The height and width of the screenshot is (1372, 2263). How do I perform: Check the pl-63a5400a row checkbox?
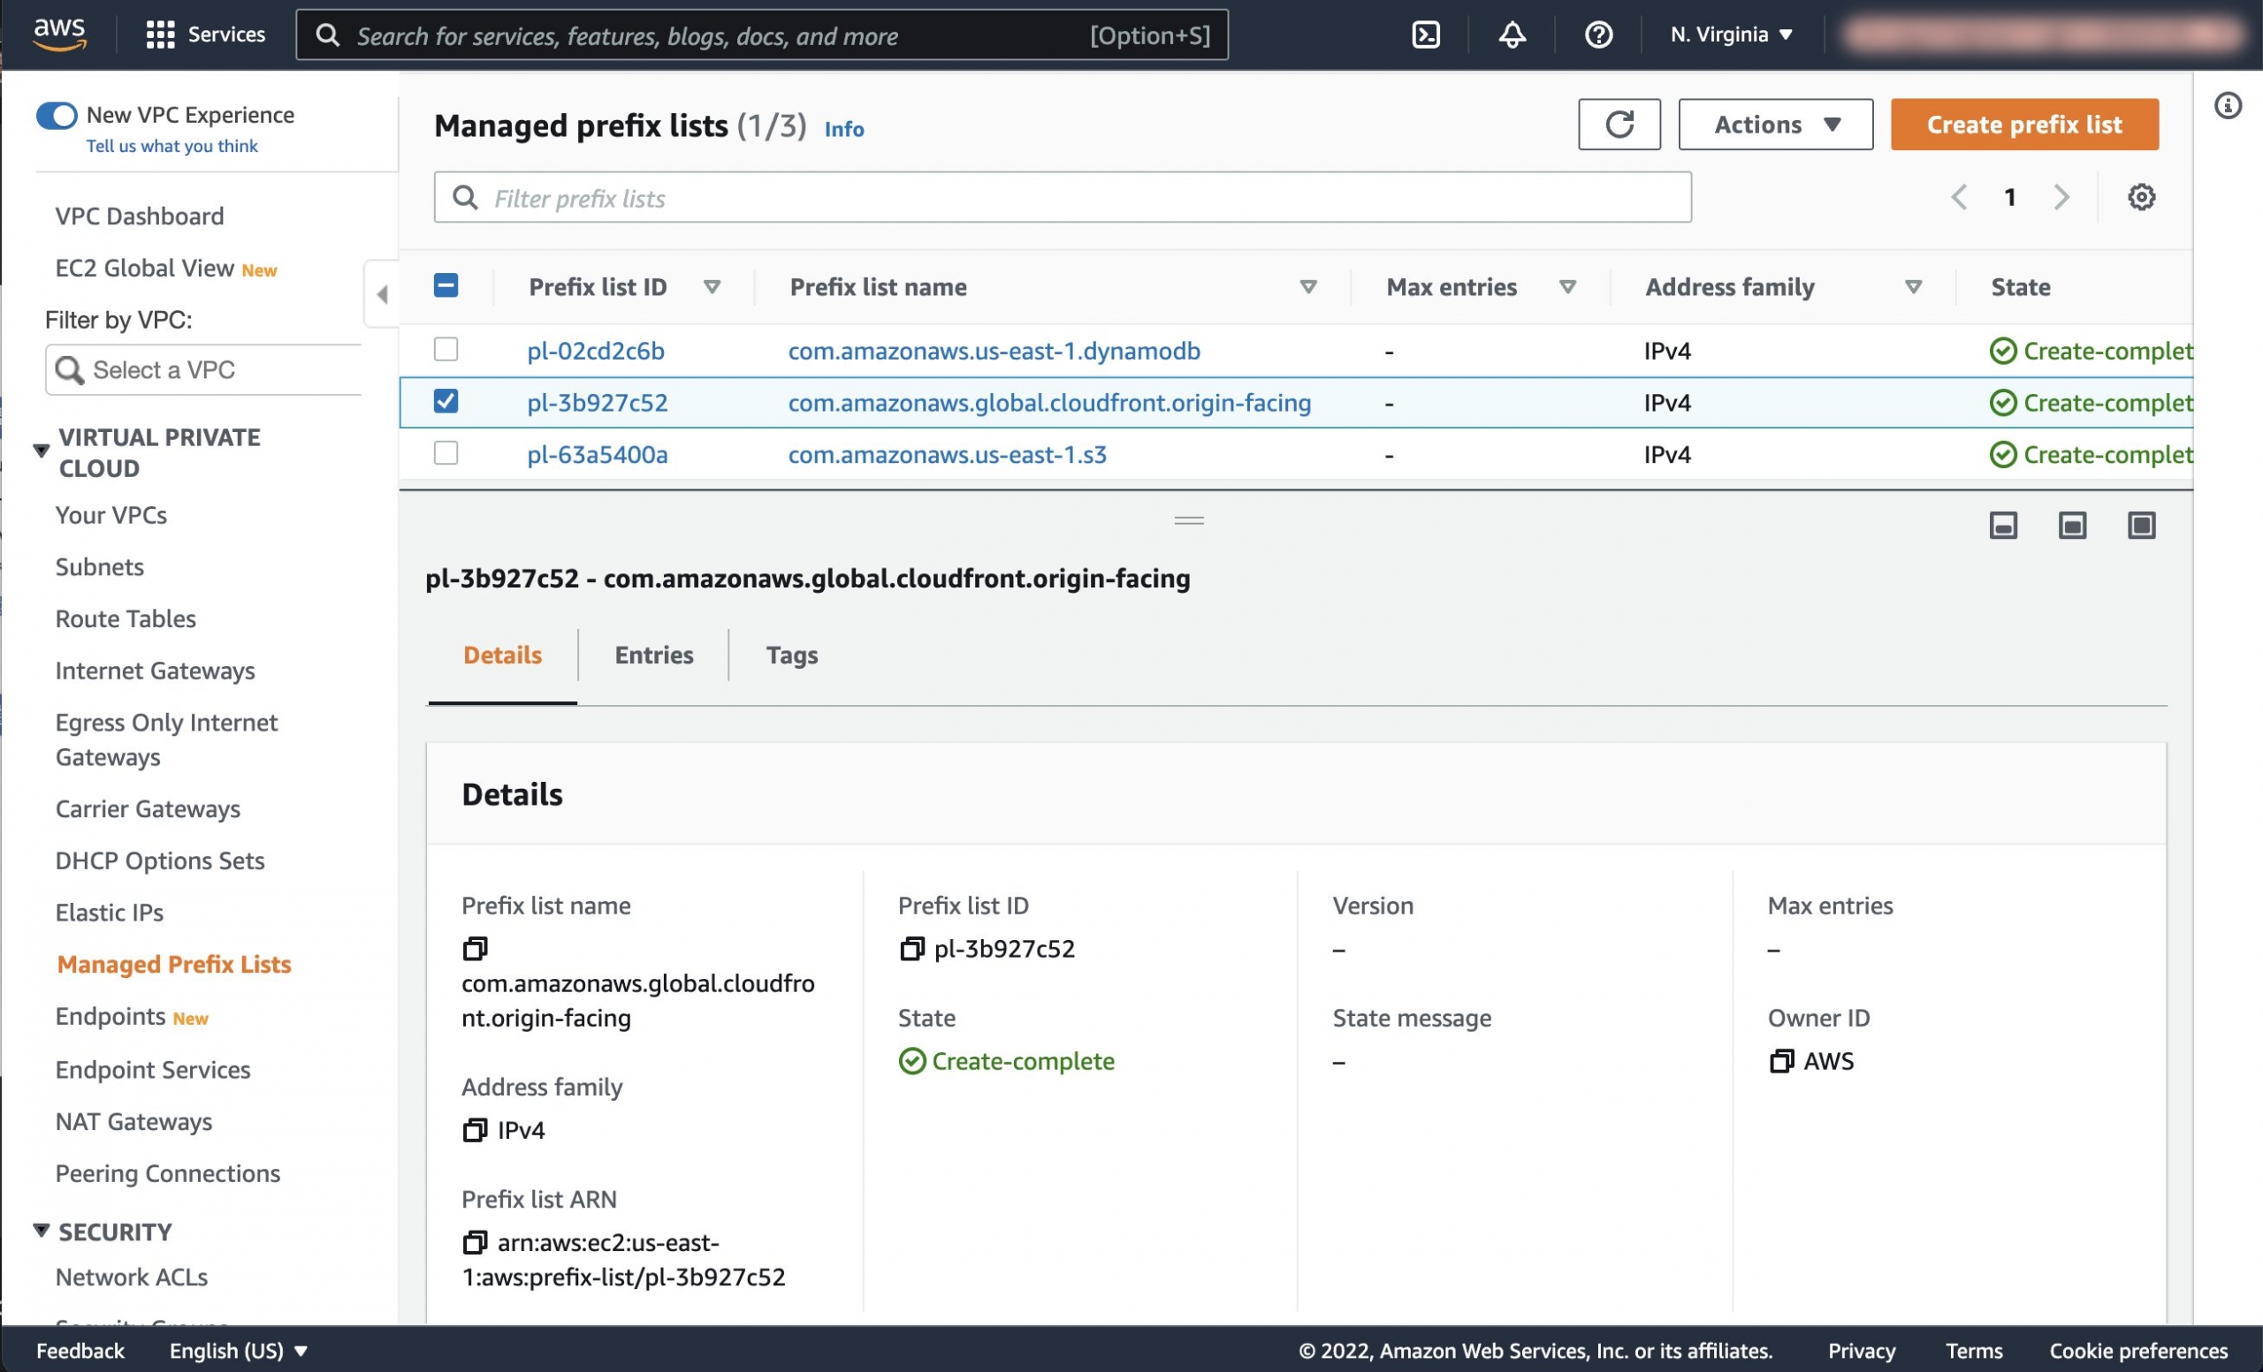446,452
